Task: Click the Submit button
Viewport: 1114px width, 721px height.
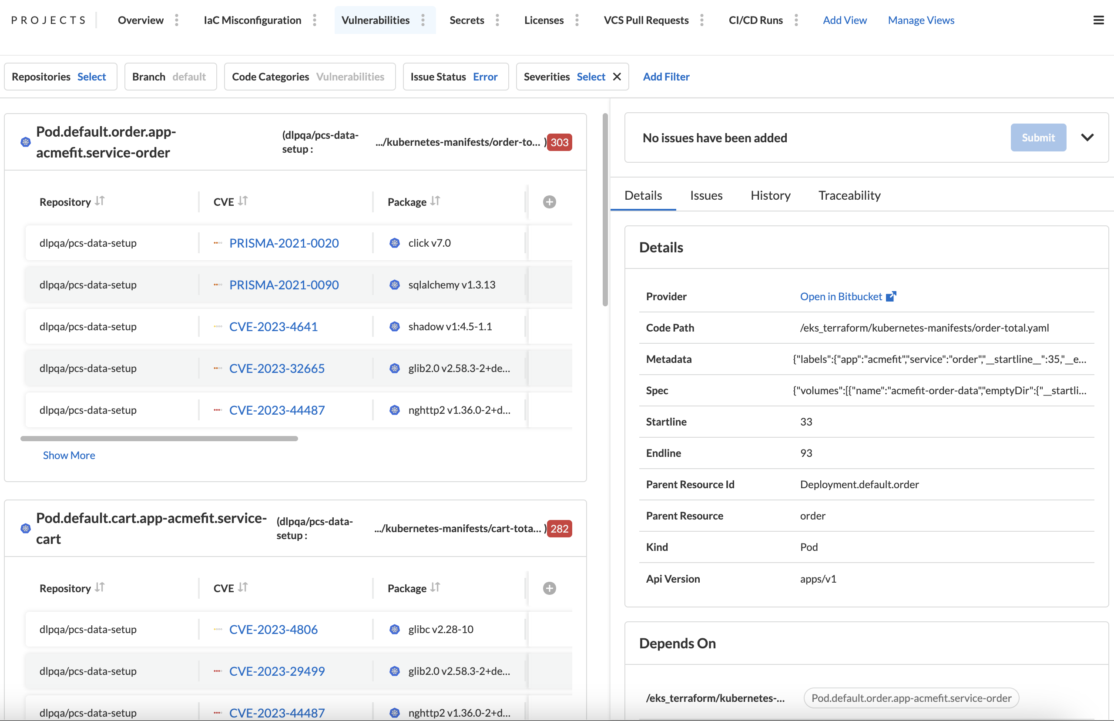Action: coord(1038,137)
